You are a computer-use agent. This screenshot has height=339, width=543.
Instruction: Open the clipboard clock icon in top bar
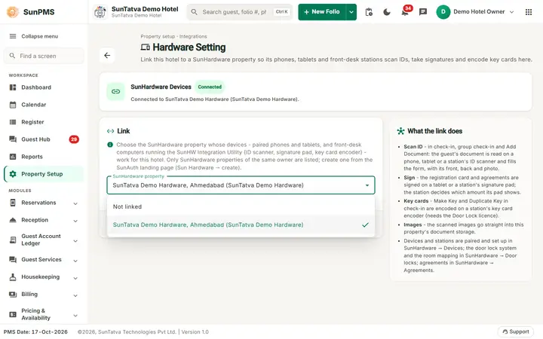(x=369, y=12)
